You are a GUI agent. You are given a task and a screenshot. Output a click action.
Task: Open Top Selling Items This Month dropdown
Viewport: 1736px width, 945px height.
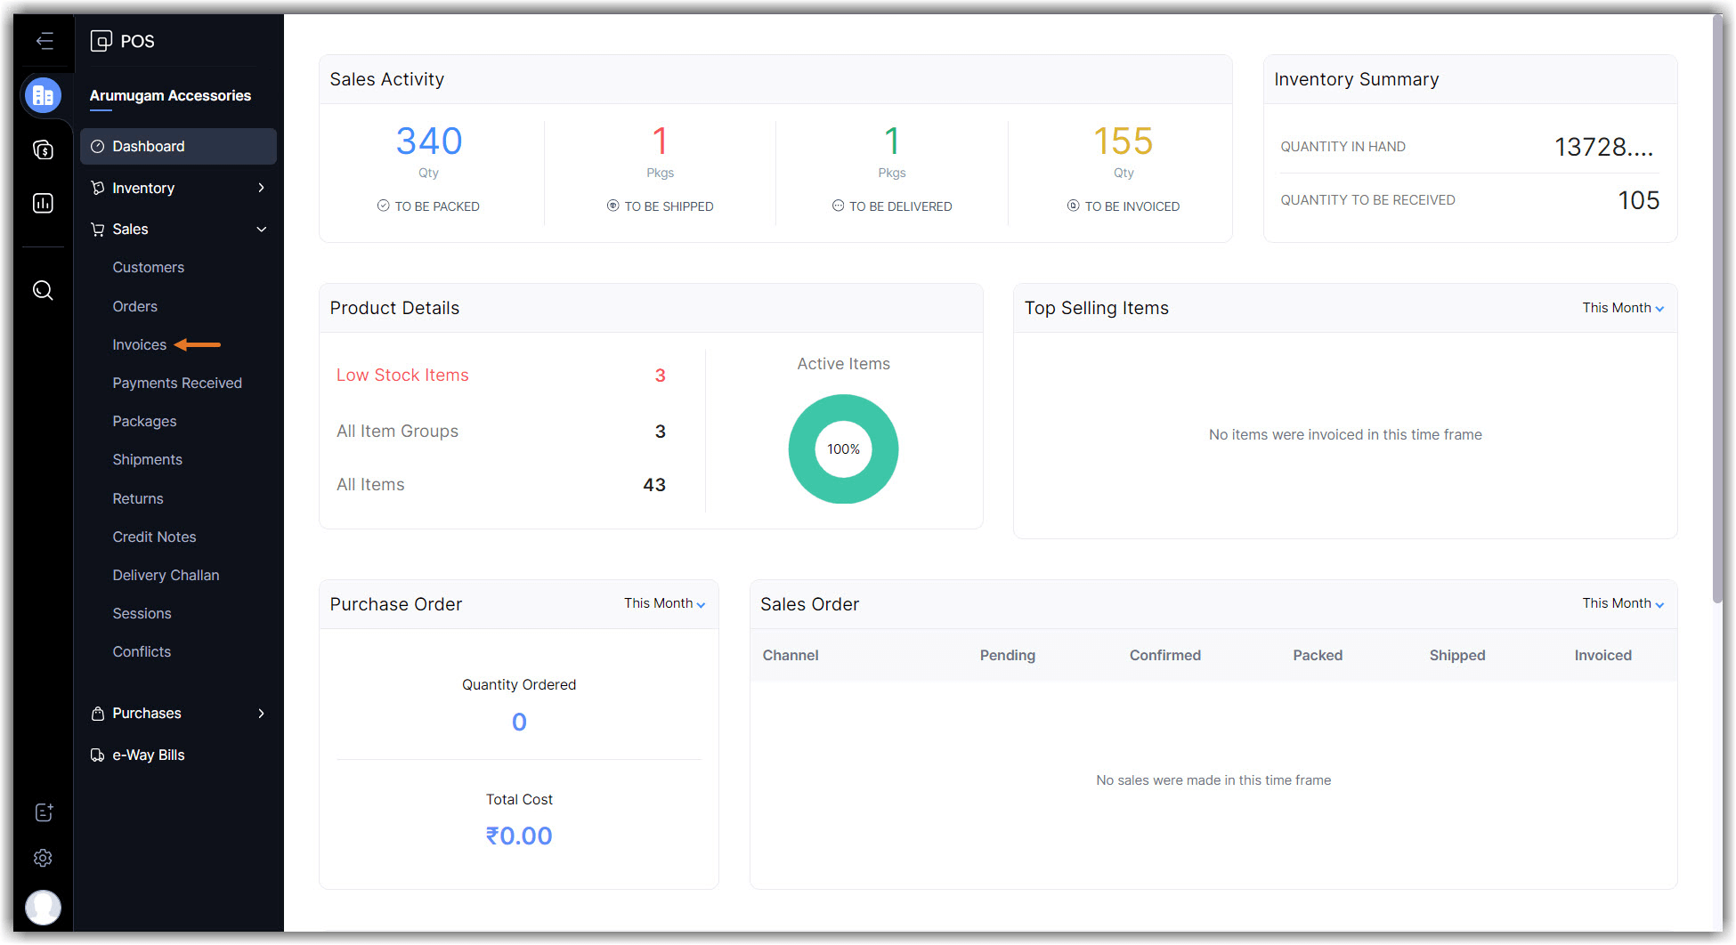click(x=1622, y=308)
